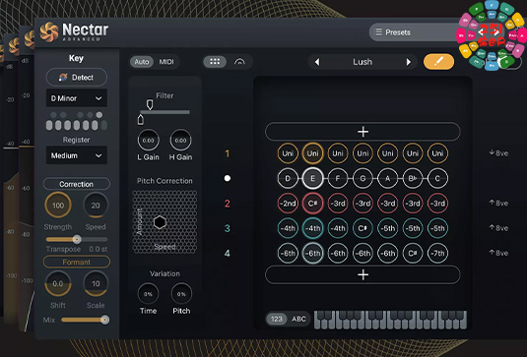Click the Bb note circle

coord(413,179)
